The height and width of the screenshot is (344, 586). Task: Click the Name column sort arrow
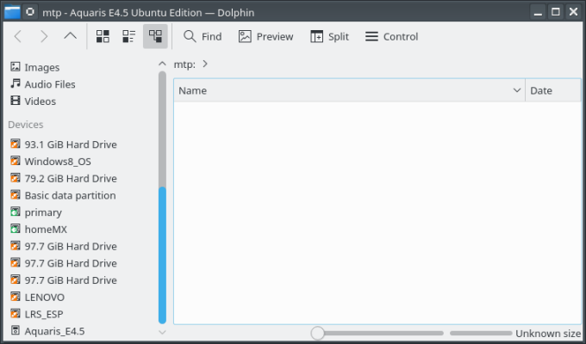click(517, 90)
